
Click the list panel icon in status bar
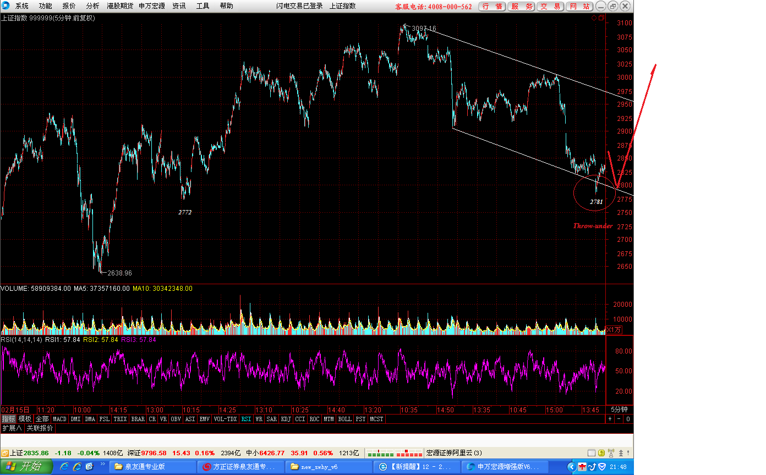[x=591, y=453]
